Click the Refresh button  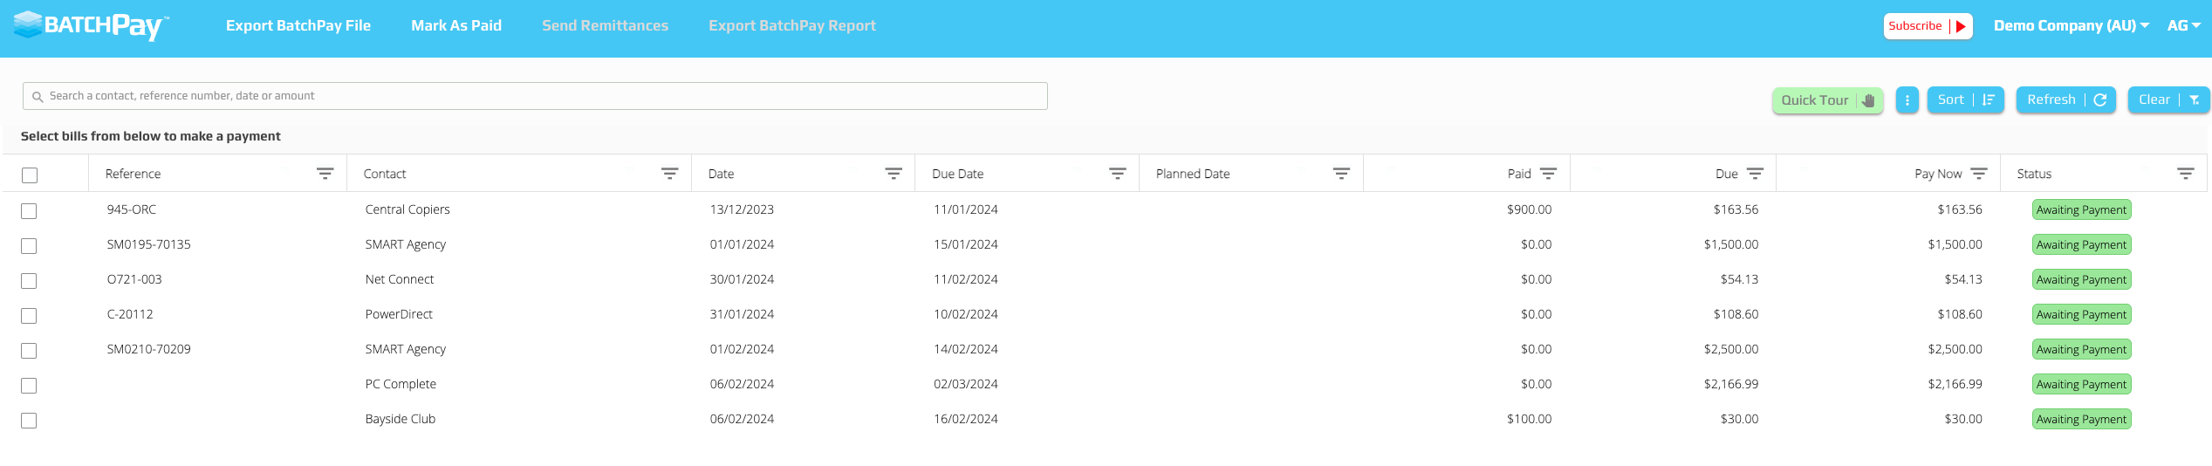(x=2065, y=100)
